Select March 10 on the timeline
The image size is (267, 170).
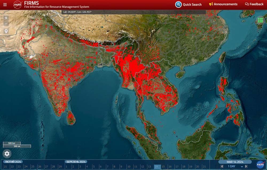pos(128,167)
